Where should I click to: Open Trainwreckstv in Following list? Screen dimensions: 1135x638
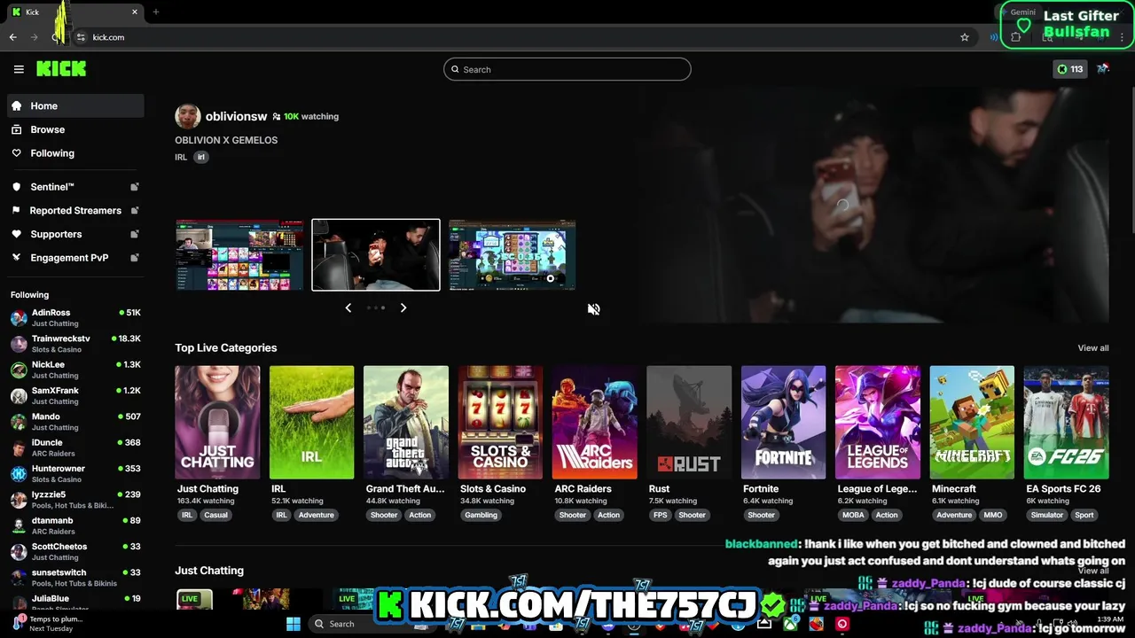pos(75,344)
